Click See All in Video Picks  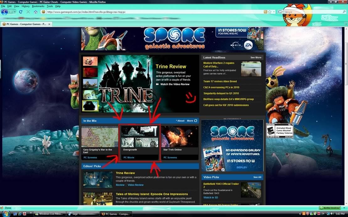point(257,177)
